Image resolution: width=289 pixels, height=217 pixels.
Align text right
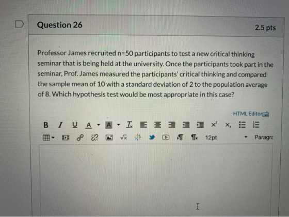point(172,125)
